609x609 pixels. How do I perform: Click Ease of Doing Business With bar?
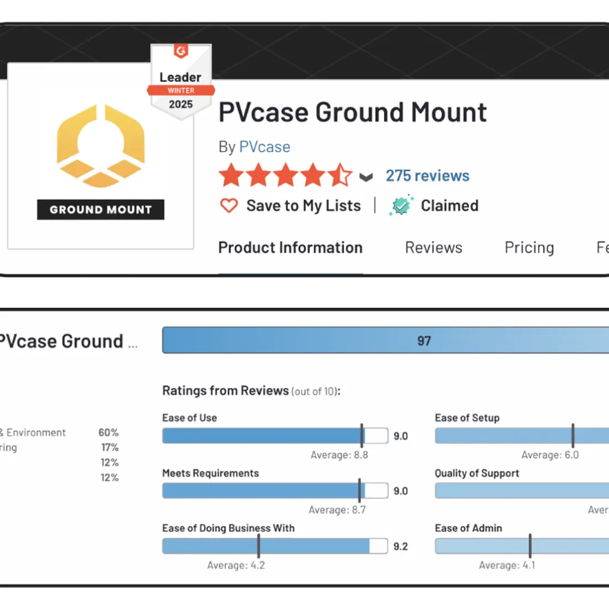click(x=275, y=546)
